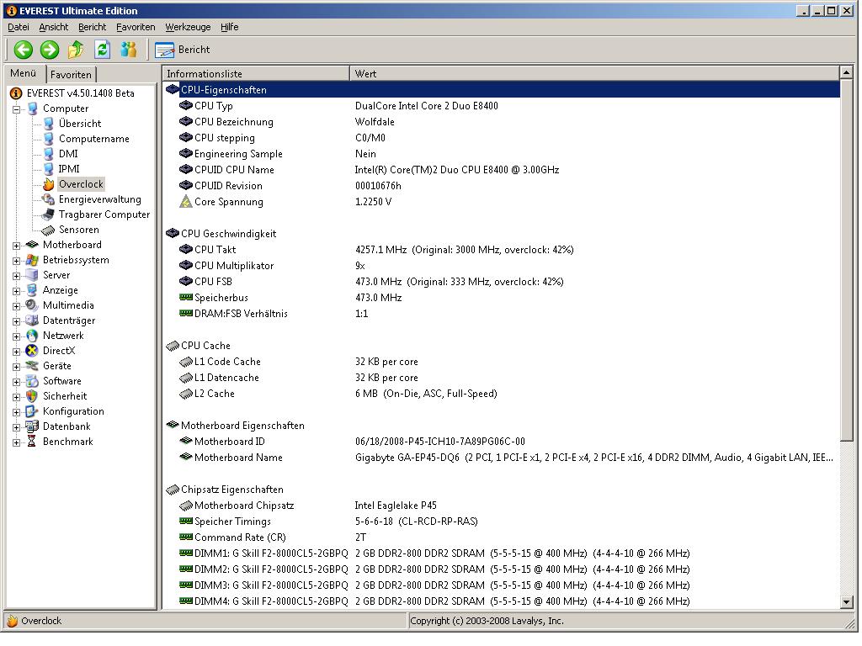
Task: Open the Computername tree icon
Action: click(48, 139)
